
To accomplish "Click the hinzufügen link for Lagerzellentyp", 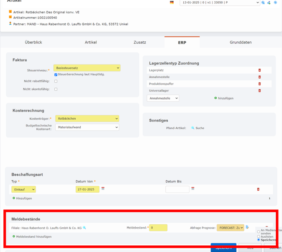I will tap(226, 98).
